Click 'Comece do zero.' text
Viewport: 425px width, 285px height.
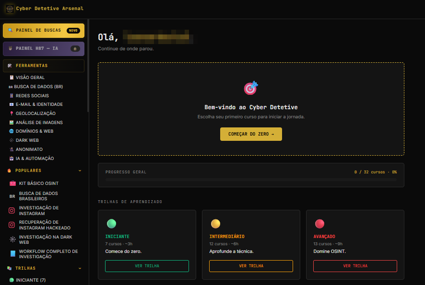tap(123, 251)
